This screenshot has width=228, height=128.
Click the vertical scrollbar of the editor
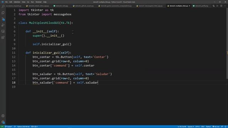(x=227, y=43)
